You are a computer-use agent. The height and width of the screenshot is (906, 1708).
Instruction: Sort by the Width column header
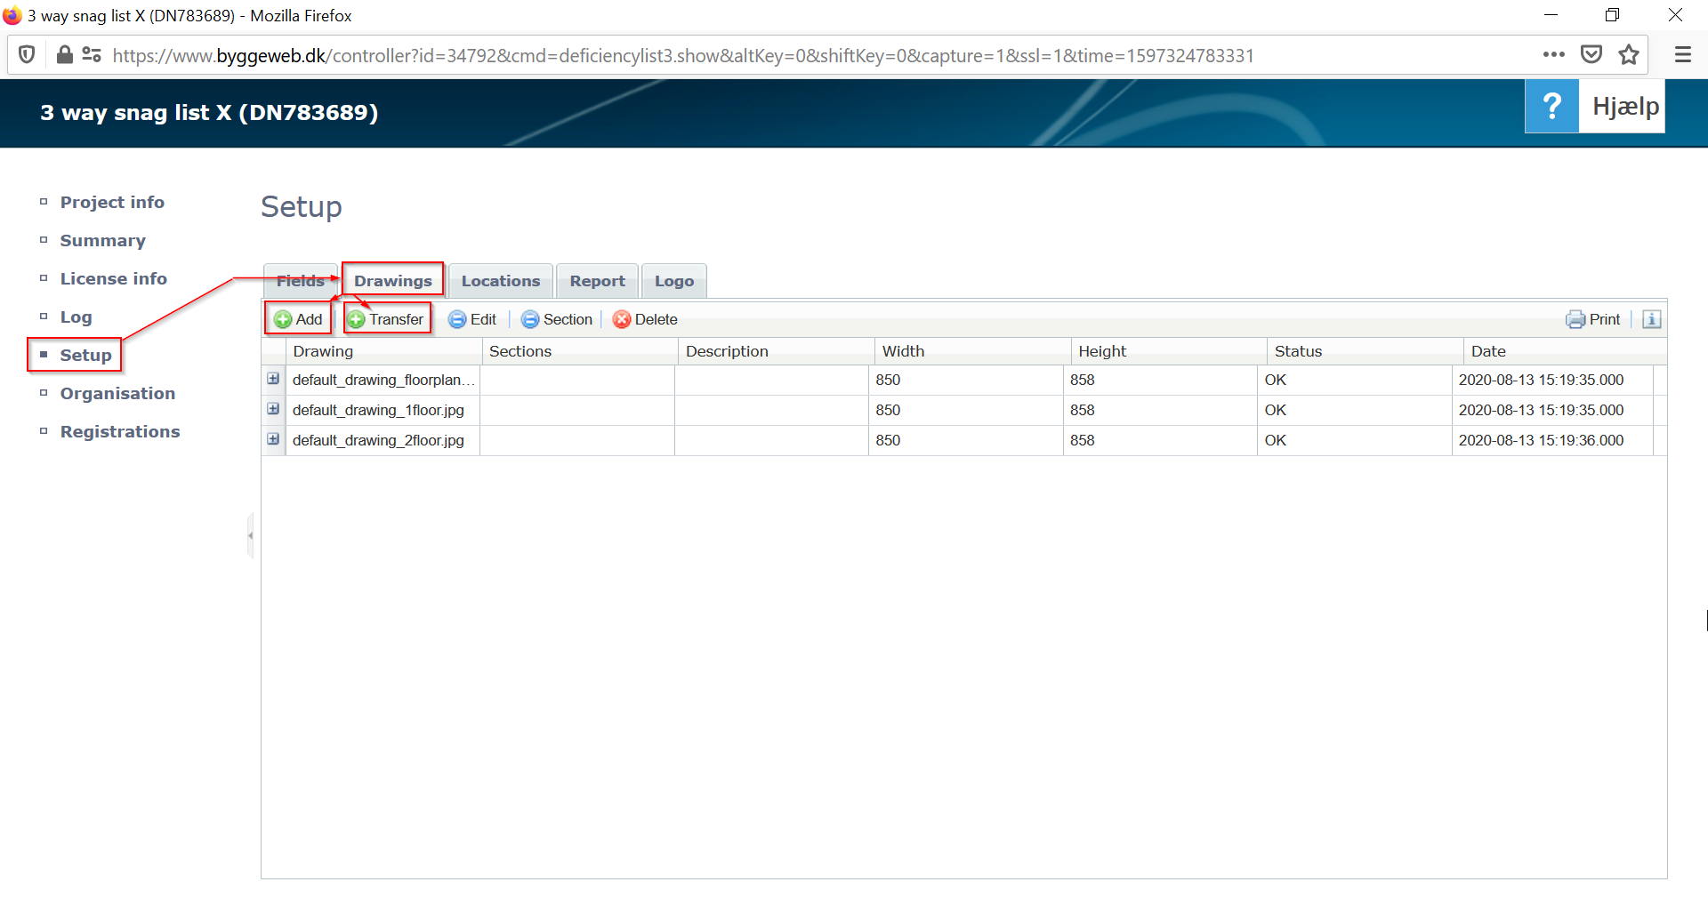coord(972,351)
